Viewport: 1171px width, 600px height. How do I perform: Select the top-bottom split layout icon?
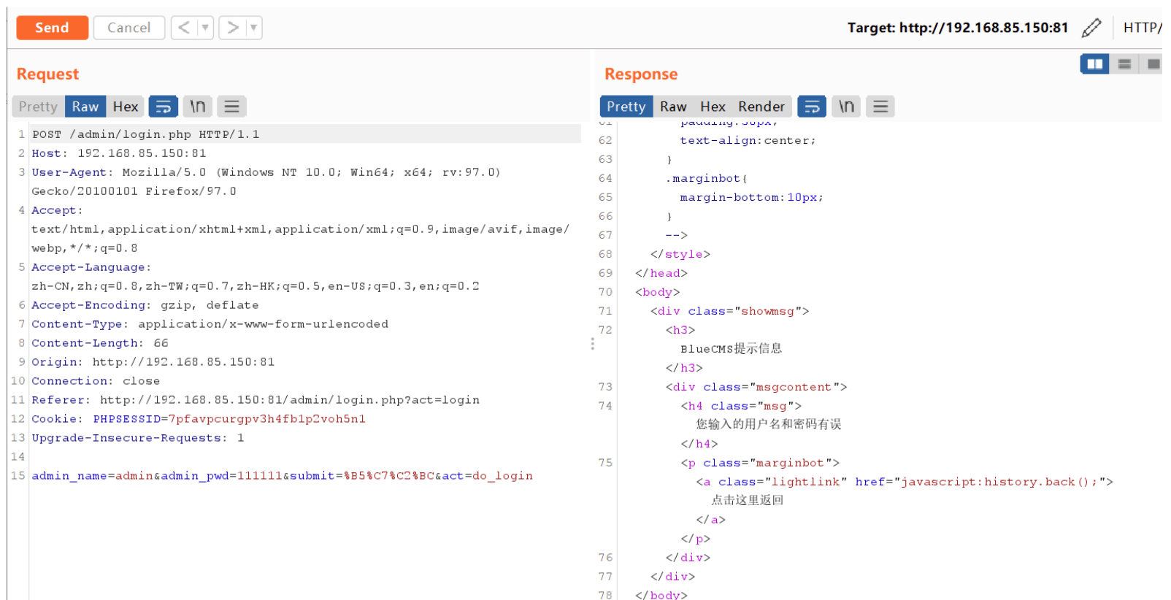pyautogui.click(x=1124, y=64)
